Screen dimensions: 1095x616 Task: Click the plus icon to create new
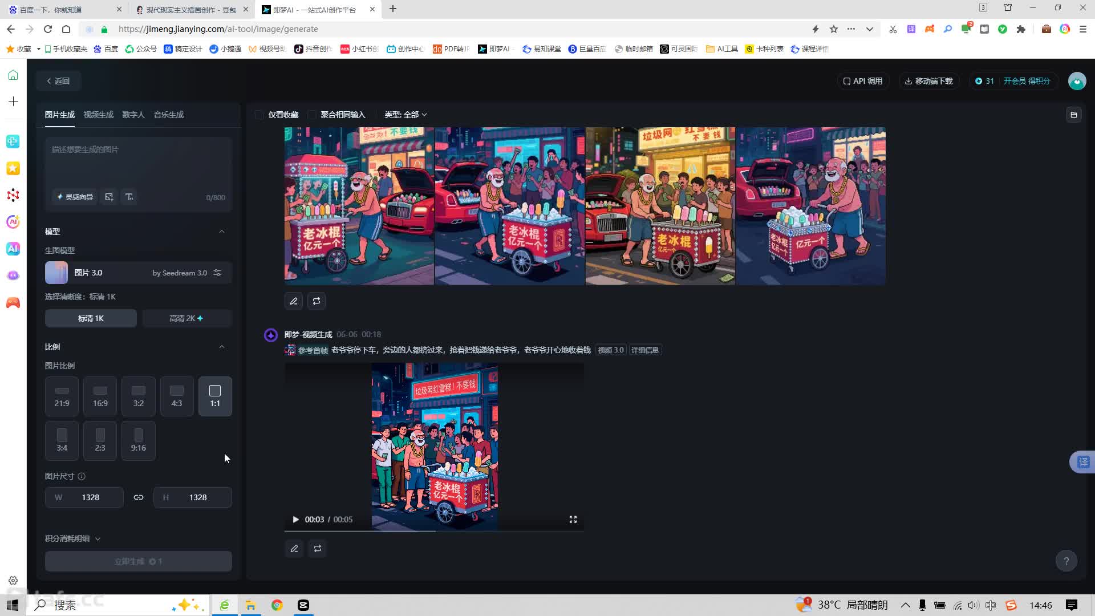pos(13,102)
